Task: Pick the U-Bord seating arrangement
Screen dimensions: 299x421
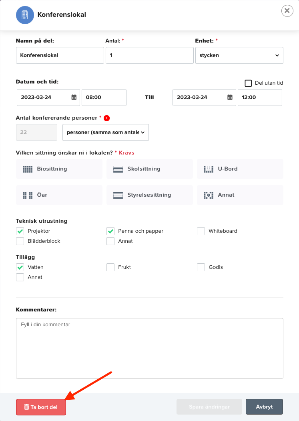Action: (x=240, y=169)
